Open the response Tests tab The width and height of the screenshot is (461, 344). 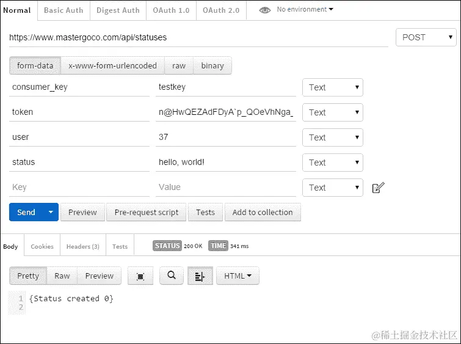120,246
